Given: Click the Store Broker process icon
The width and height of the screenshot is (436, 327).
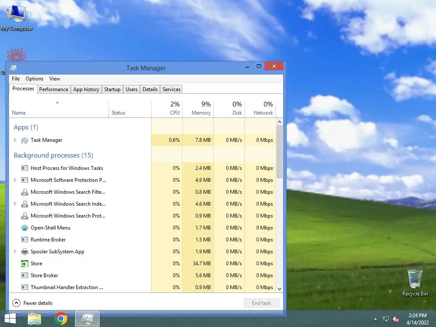Looking at the screenshot, I should [24, 275].
